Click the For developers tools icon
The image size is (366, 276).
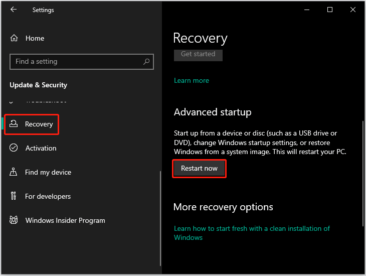pos(14,196)
